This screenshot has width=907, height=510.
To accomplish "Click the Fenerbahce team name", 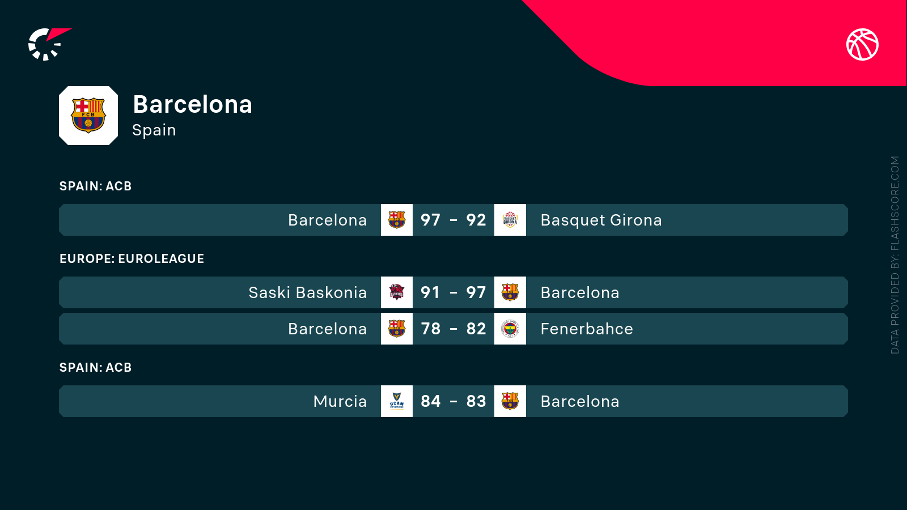I will point(587,329).
